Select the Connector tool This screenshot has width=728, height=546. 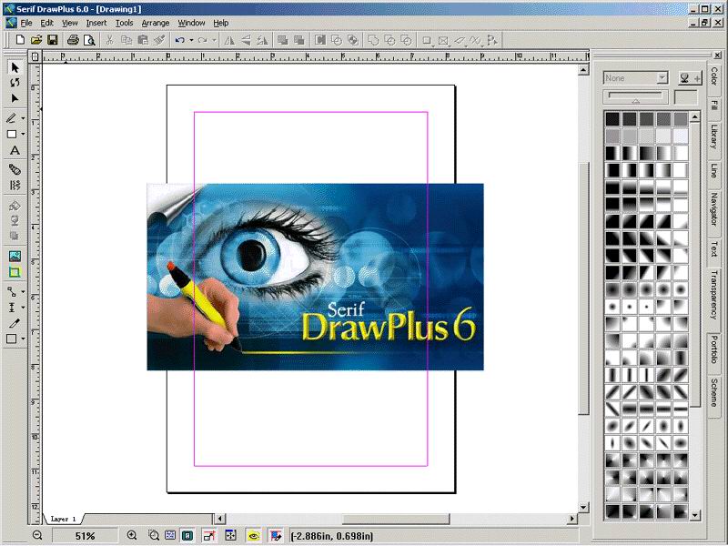coord(12,291)
